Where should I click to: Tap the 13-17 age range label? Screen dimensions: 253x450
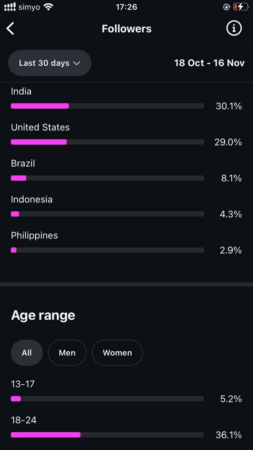pos(23,384)
